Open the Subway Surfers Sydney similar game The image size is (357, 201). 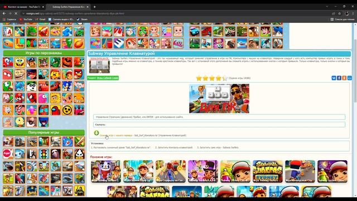coord(268,171)
